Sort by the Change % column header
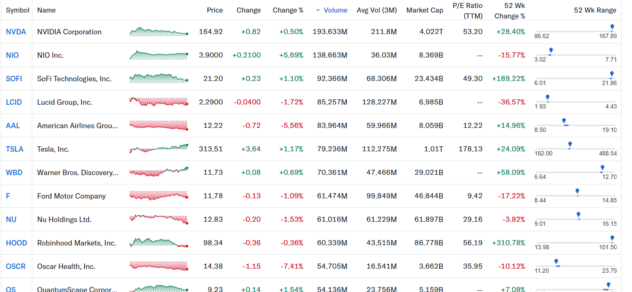 288,10
